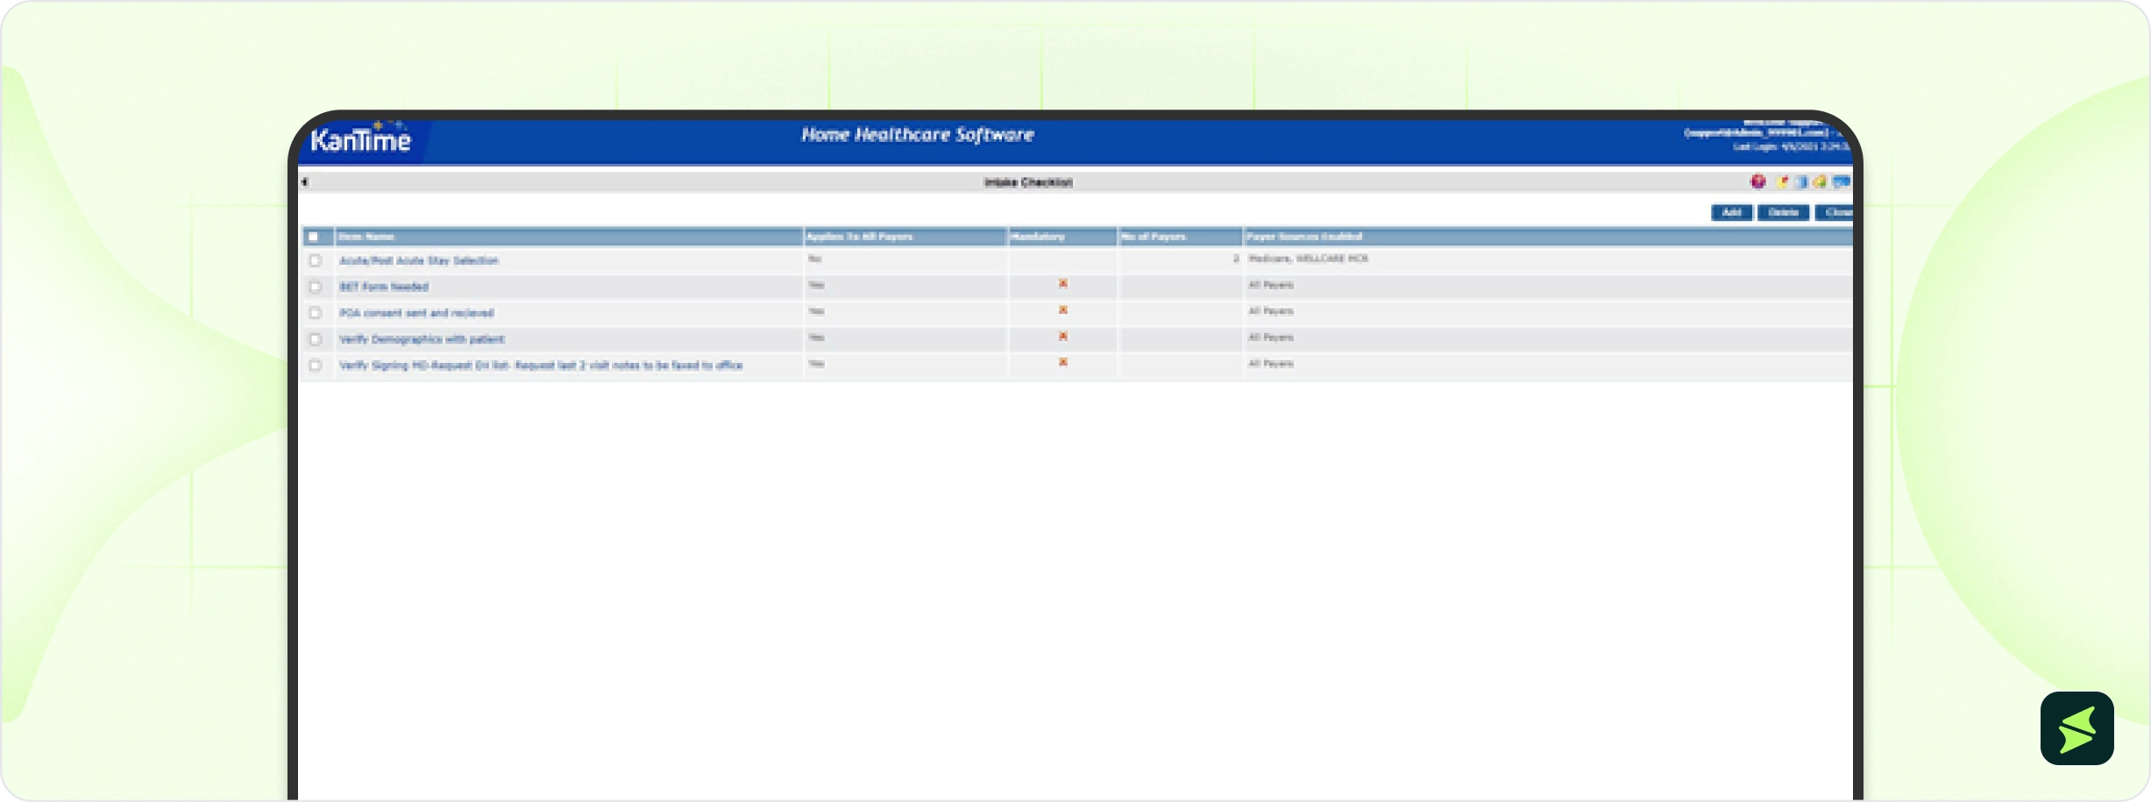The image size is (2151, 802).
Task: Click the Item Name column header
Action: [x=569, y=237]
